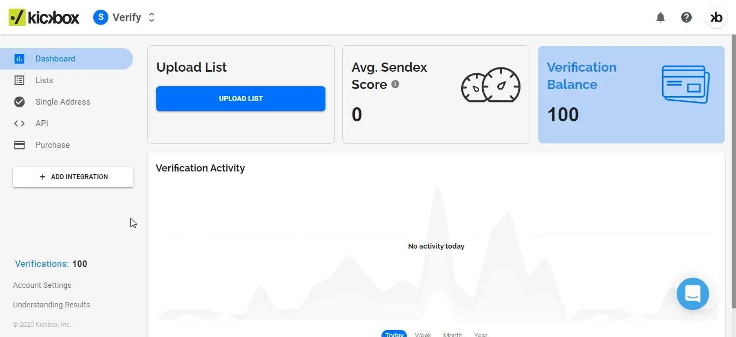This screenshot has width=736, height=337.
Task: Open the kb account avatar menu
Action: (x=717, y=17)
